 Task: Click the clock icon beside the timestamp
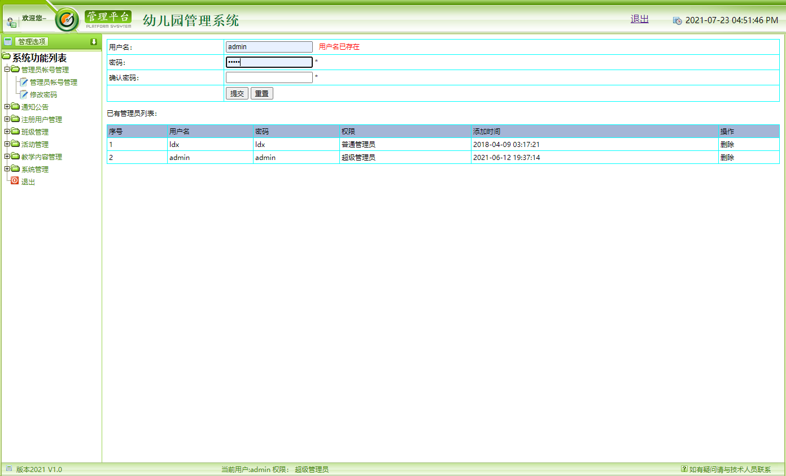677,20
